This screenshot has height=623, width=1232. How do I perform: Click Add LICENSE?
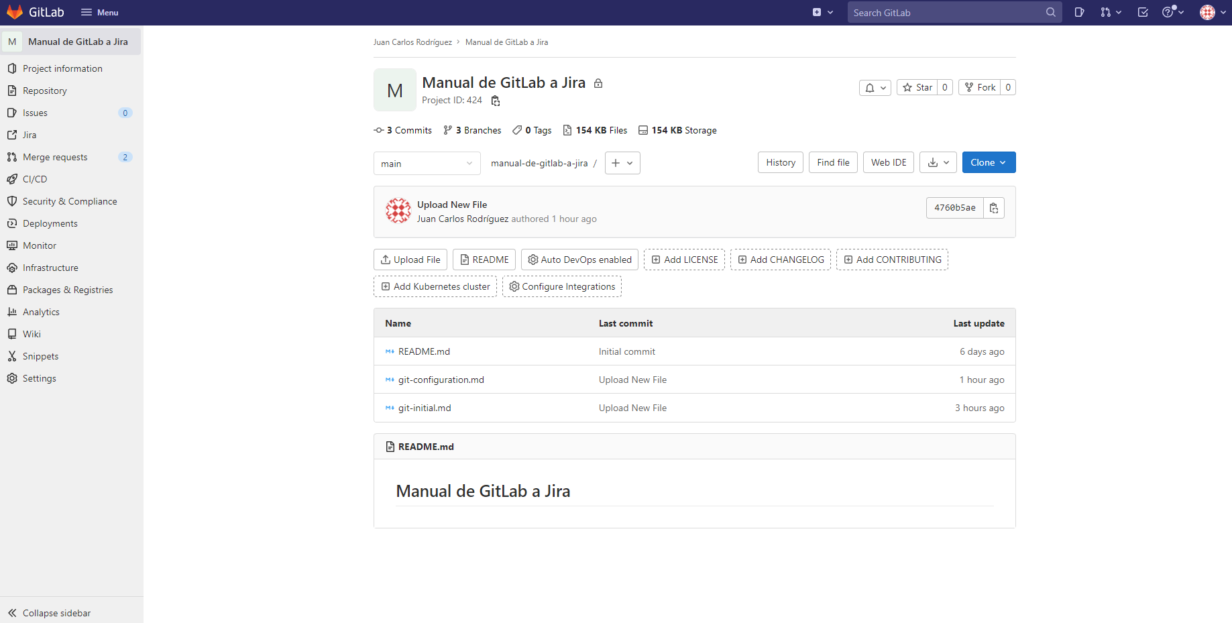pyautogui.click(x=684, y=260)
